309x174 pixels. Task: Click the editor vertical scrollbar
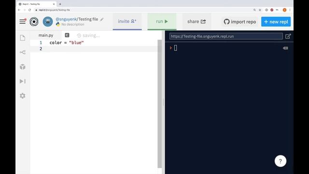(160, 103)
